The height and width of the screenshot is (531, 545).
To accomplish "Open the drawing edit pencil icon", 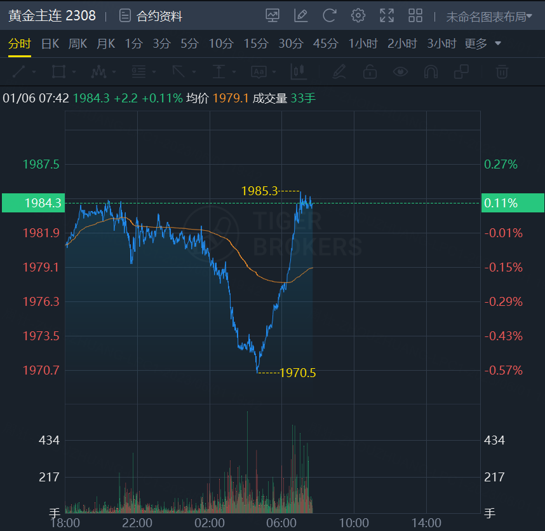I will click(x=301, y=16).
